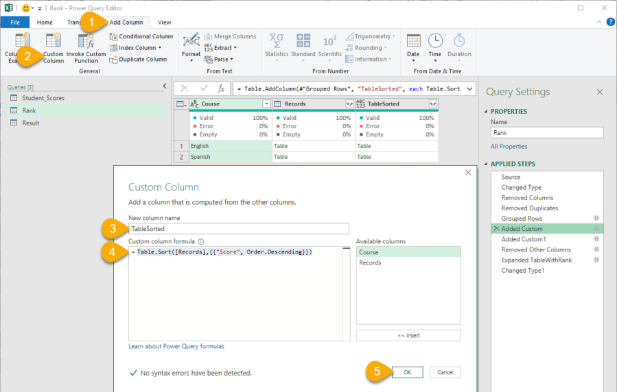617x392 pixels.
Task: Click the Duplicate Column icon
Action: coord(114,60)
